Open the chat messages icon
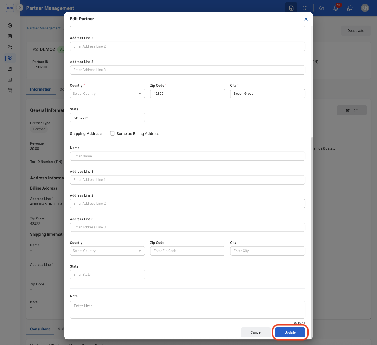 (350, 8)
